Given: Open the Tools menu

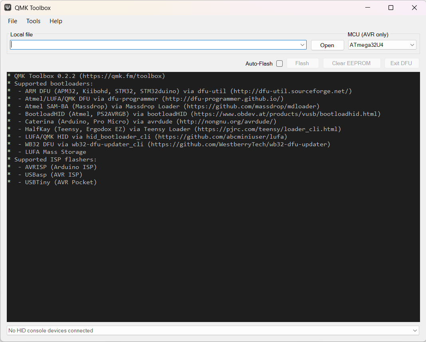Looking at the screenshot, I should click(34, 21).
